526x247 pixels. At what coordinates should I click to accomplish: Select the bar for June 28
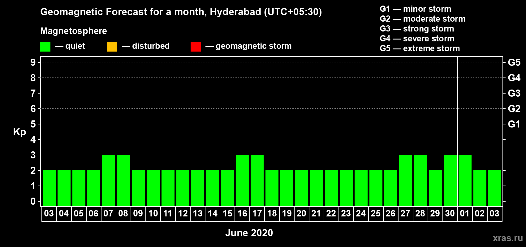pos(420,180)
